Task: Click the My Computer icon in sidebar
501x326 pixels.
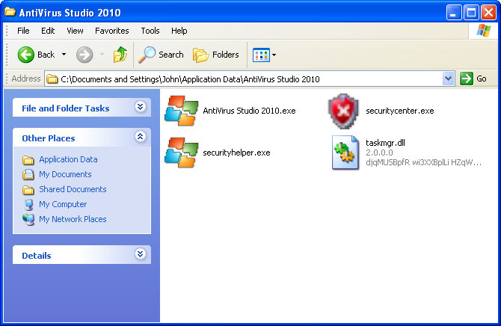Action: [28, 205]
